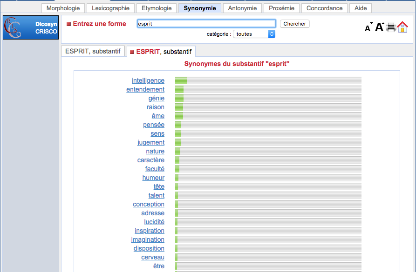Click the conception link
Viewport: 416px width, 272px height.
[x=149, y=204]
